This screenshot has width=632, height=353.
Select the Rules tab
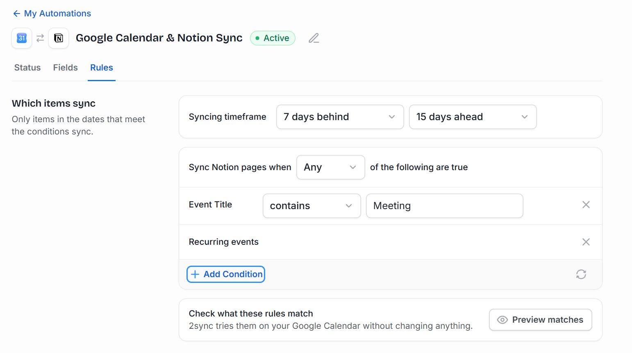coord(102,68)
